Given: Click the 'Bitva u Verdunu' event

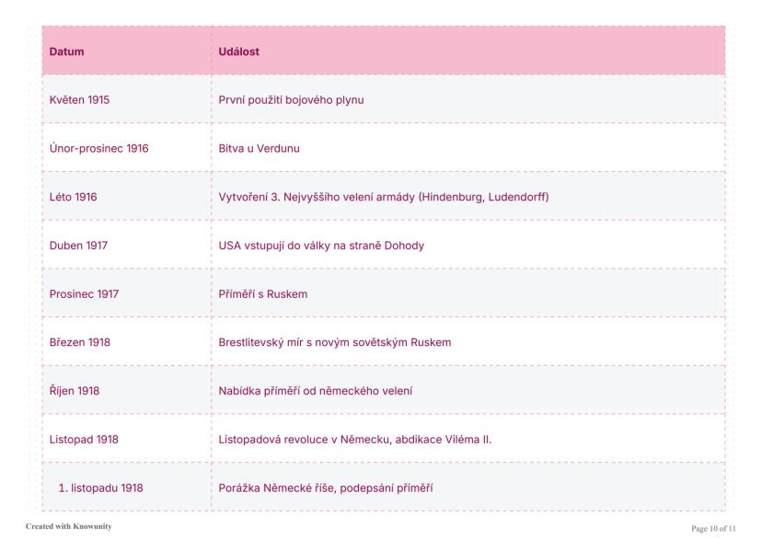Looking at the screenshot, I should click(260, 148).
